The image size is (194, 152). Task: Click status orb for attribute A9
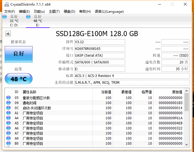point(8,138)
